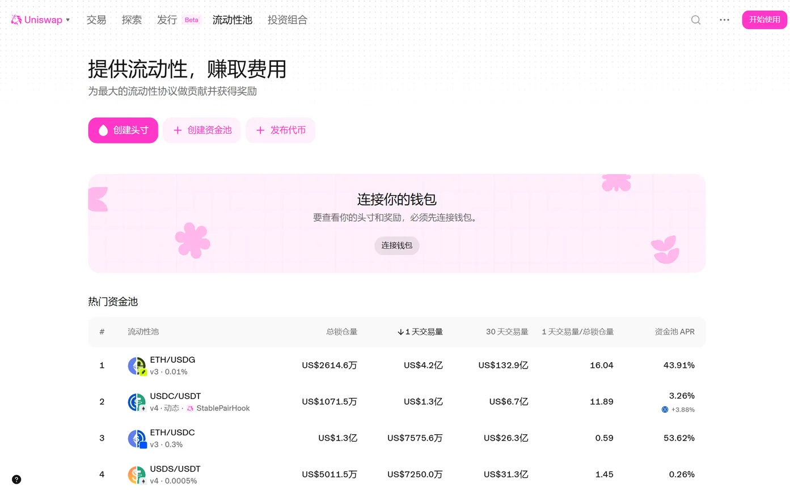
Task: Click the 开始使用 button
Action: pyautogui.click(x=765, y=20)
